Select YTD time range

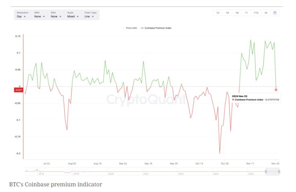coord(256,13)
